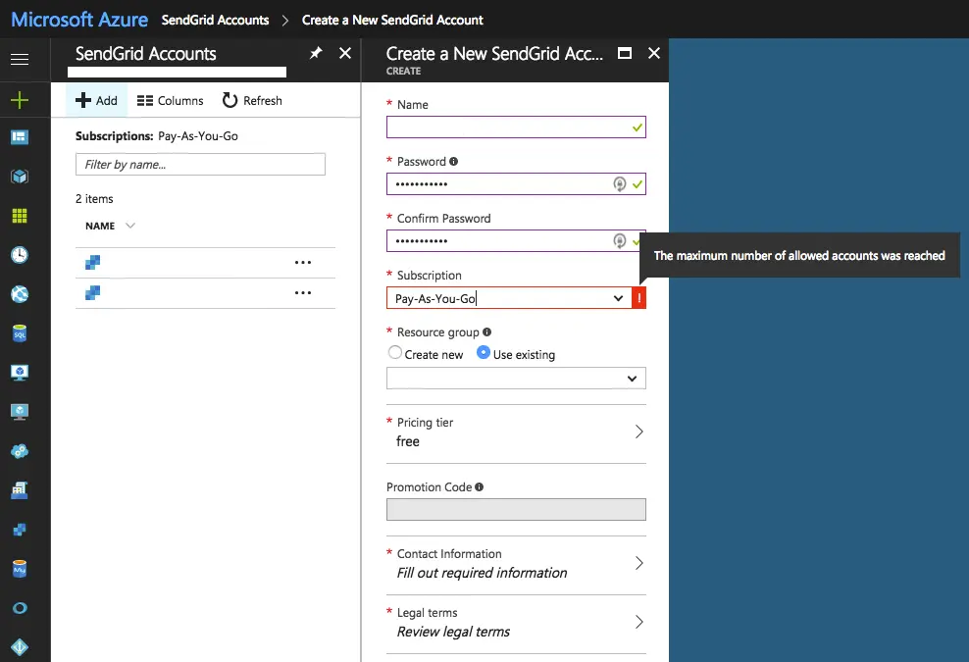Click the Confirm Password input field
The height and width of the screenshot is (662, 969).
(516, 241)
